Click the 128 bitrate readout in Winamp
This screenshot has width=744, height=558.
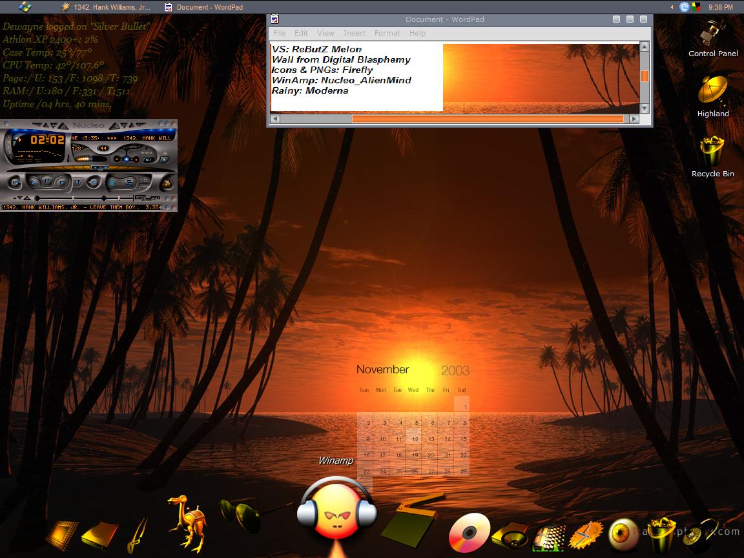(76, 149)
